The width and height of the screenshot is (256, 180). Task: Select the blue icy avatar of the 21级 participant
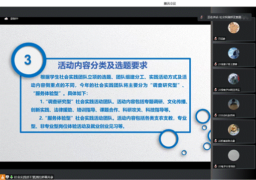tap(234, 53)
